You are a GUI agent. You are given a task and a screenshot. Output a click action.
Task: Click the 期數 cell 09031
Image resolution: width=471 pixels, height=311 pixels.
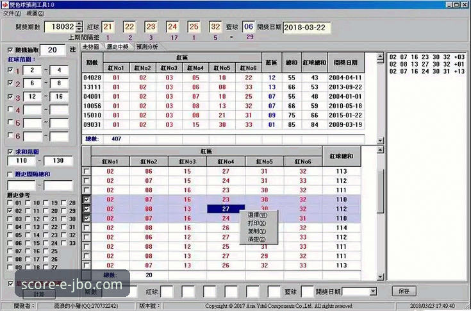[92, 124]
